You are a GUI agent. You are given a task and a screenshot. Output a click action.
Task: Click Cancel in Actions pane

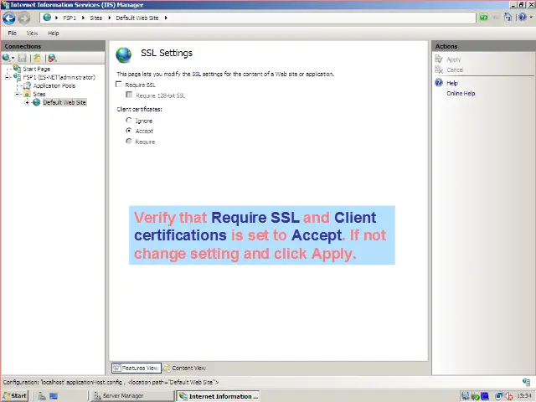tap(455, 70)
